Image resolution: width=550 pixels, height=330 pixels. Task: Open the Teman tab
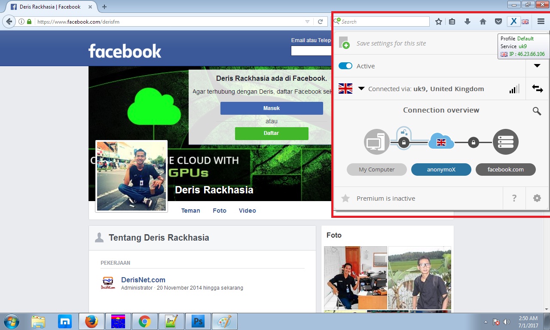click(x=191, y=211)
